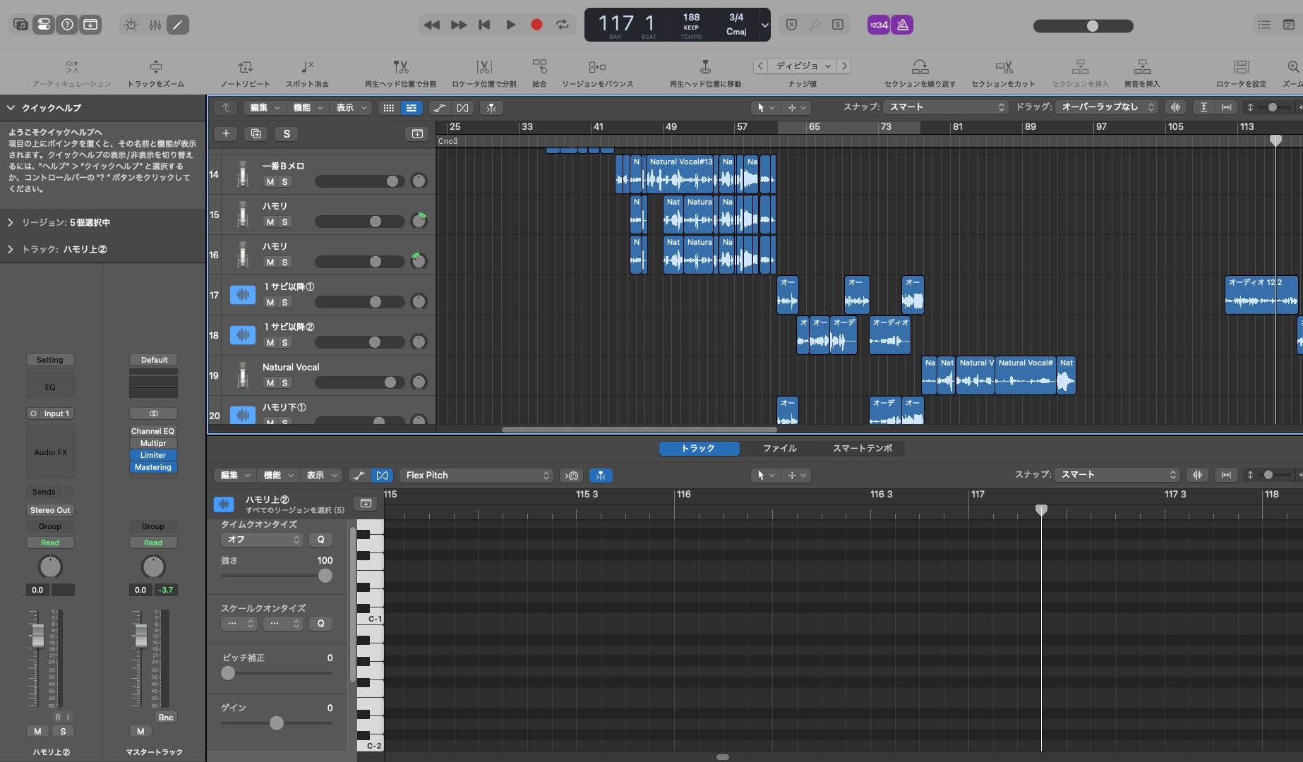
Task: Solo the Natural Vocal track
Action: tap(285, 383)
